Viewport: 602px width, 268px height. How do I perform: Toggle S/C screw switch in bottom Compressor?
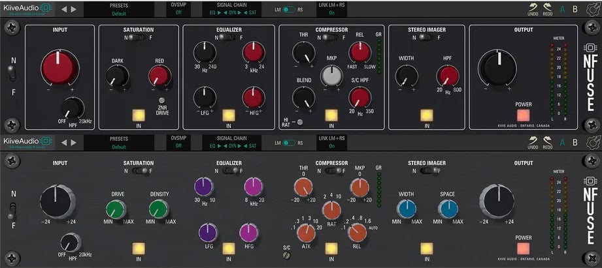286,256
